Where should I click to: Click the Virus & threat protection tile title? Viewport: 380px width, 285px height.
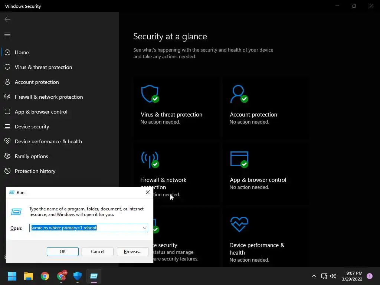pos(171,115)
